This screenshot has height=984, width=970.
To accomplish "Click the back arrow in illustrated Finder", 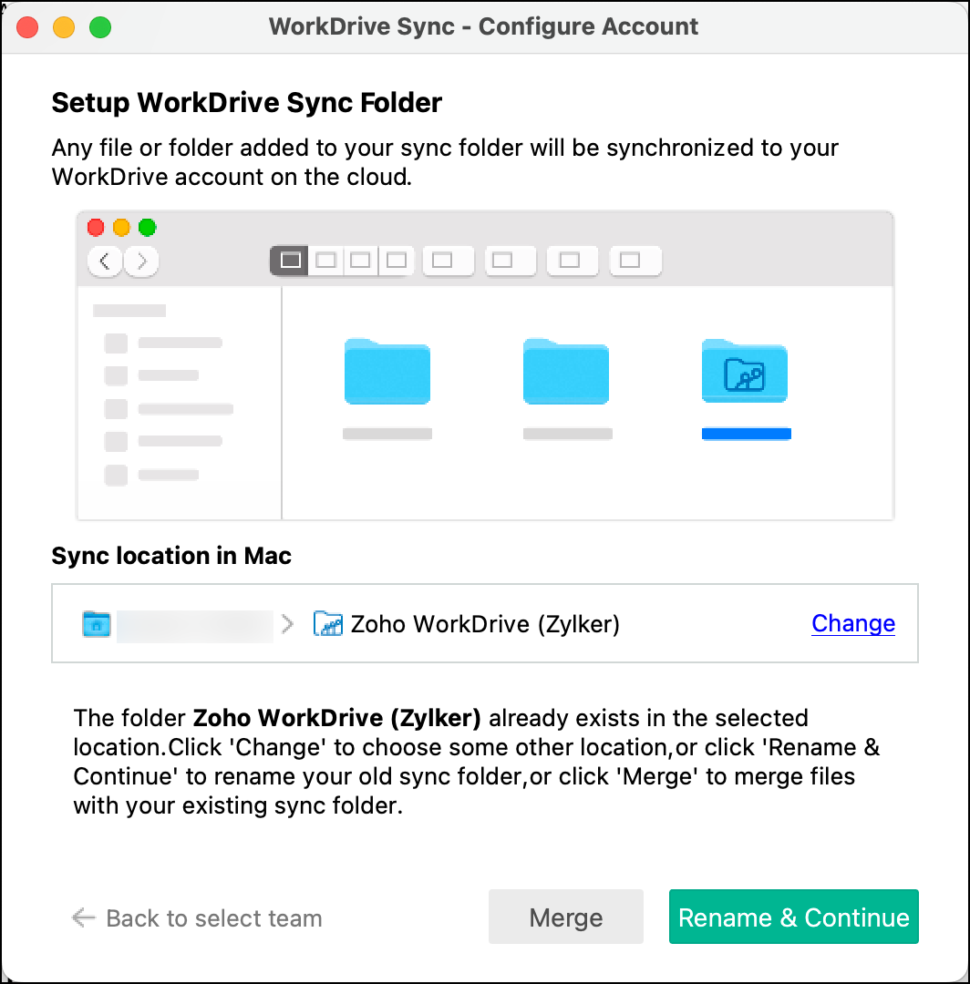I will coord(106,261).
